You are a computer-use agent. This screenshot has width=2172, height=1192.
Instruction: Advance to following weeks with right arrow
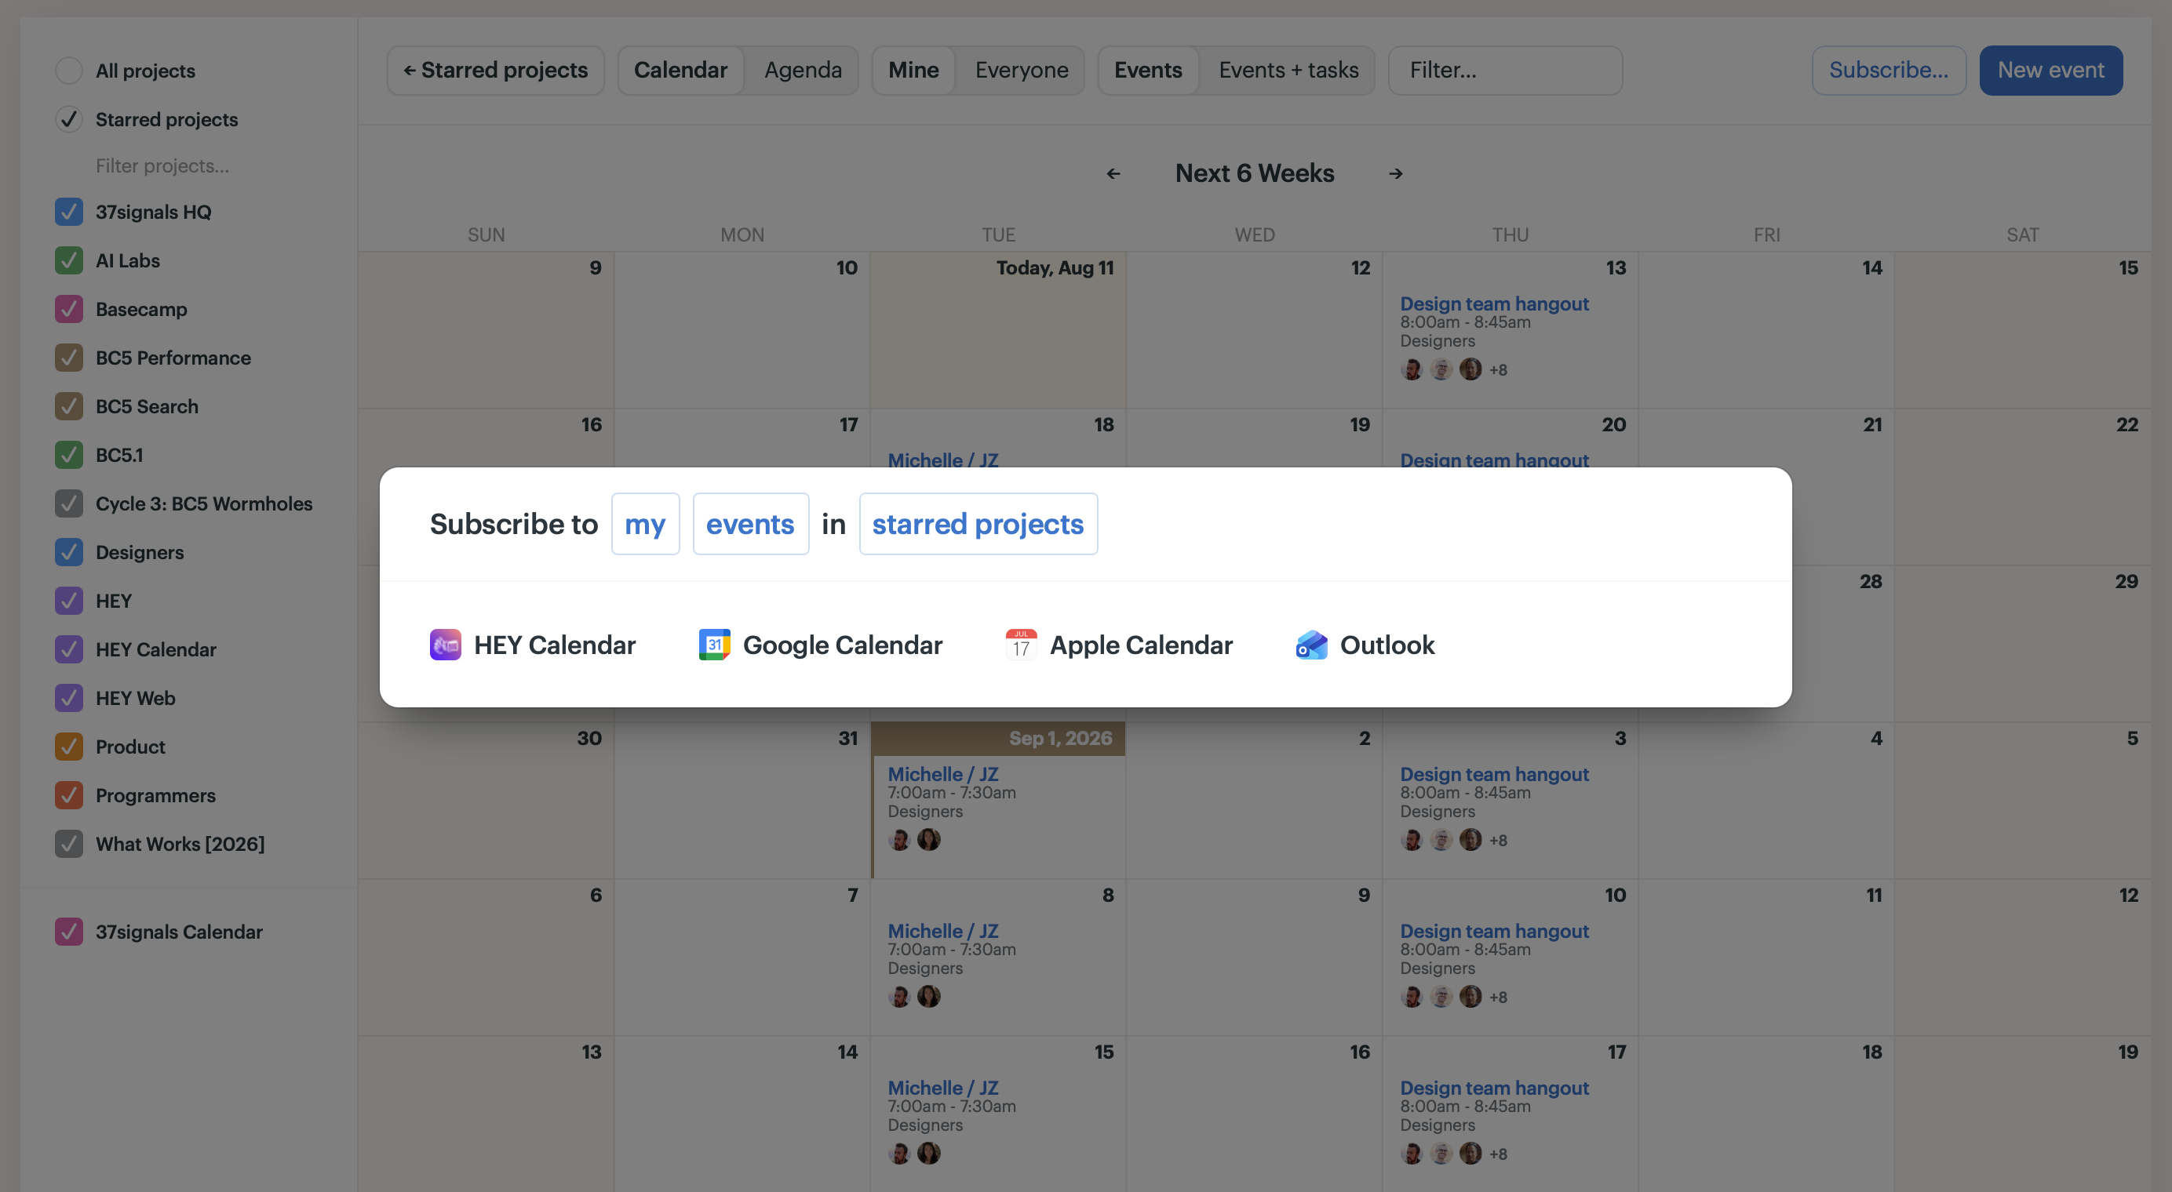(x=1396, y=173)
